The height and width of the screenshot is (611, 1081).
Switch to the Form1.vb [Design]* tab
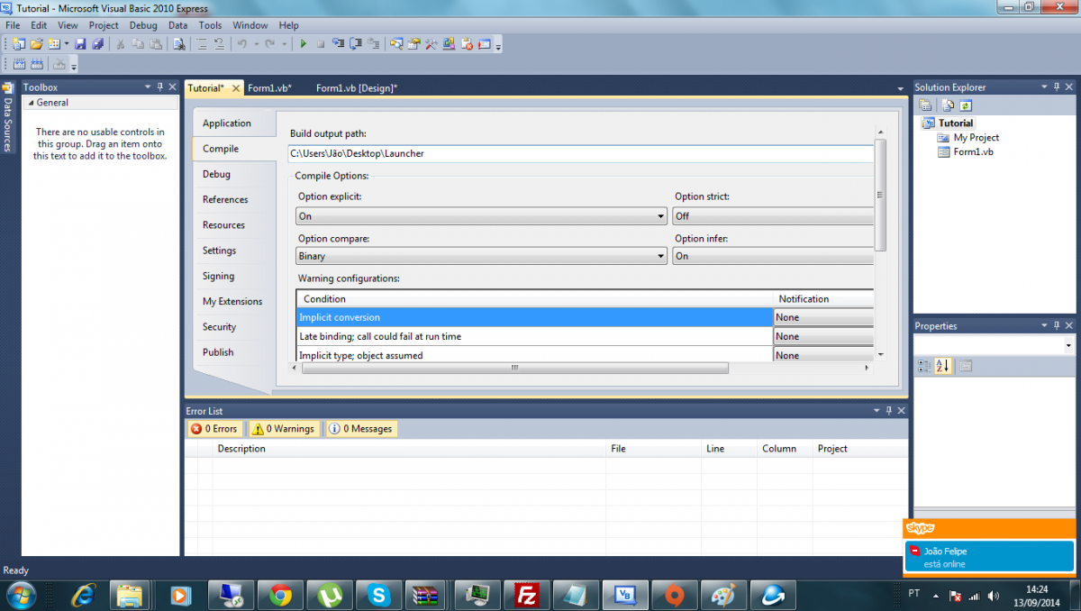click(357, 88)
